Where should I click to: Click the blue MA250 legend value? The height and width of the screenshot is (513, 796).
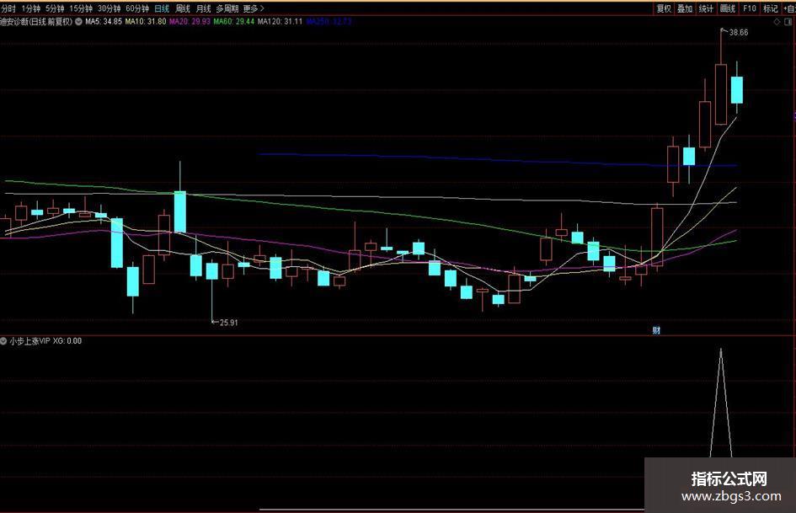pos(329,22)
